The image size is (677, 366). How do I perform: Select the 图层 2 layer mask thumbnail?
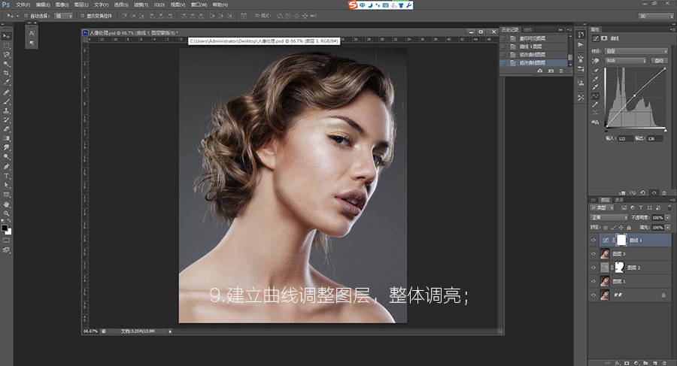click(x=619, y=267)
